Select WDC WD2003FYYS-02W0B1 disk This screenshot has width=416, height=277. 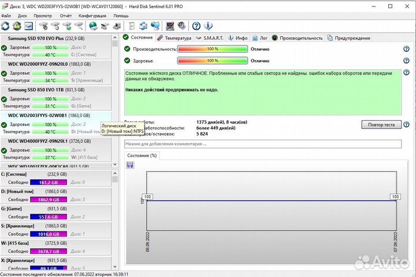coord(55,123)
